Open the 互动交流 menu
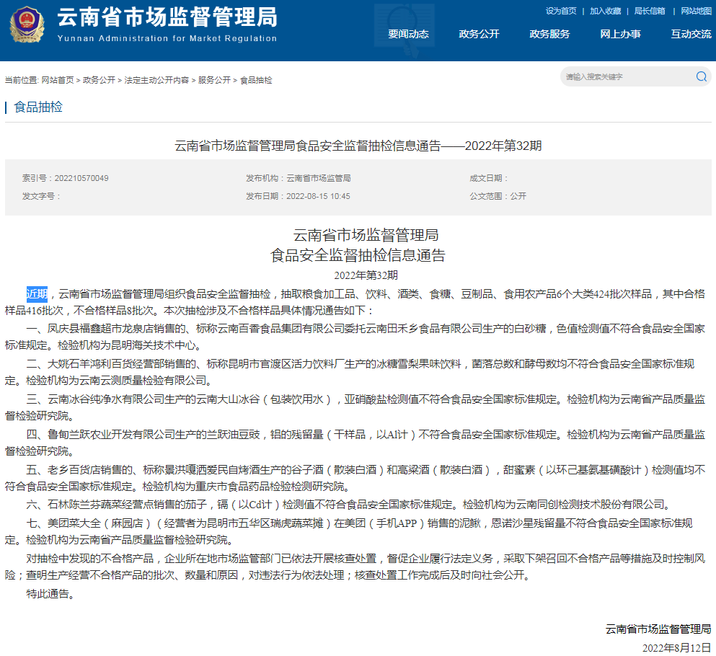This screenshot has width=716, height=656. pyautogui.click(x=690, y=33)
